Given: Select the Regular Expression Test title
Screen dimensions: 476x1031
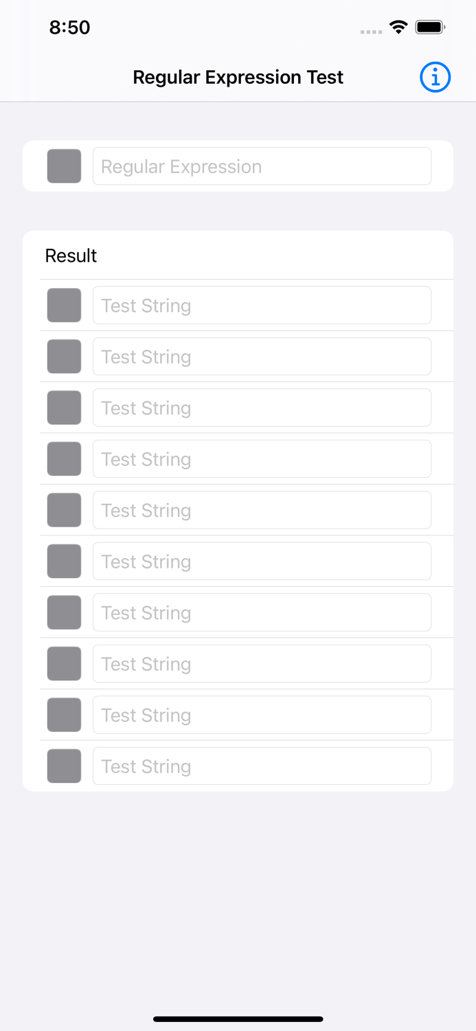Looking at the screenshot, I should click(x=238, y=77).
